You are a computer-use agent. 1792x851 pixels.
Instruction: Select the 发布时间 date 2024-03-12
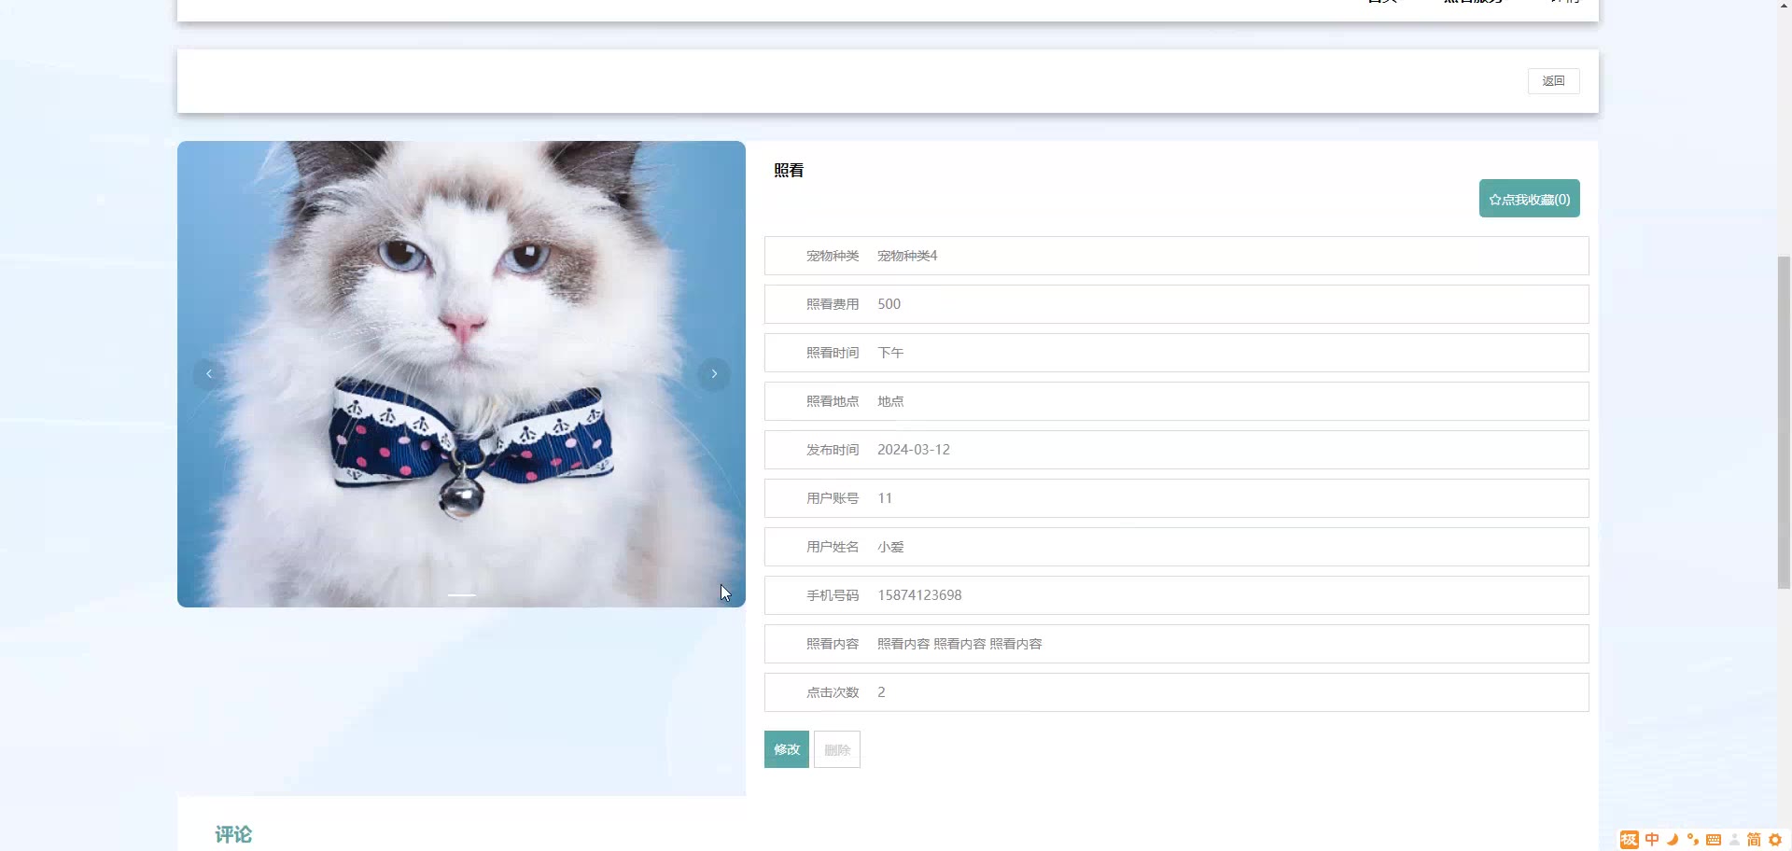tap(914, 450)
